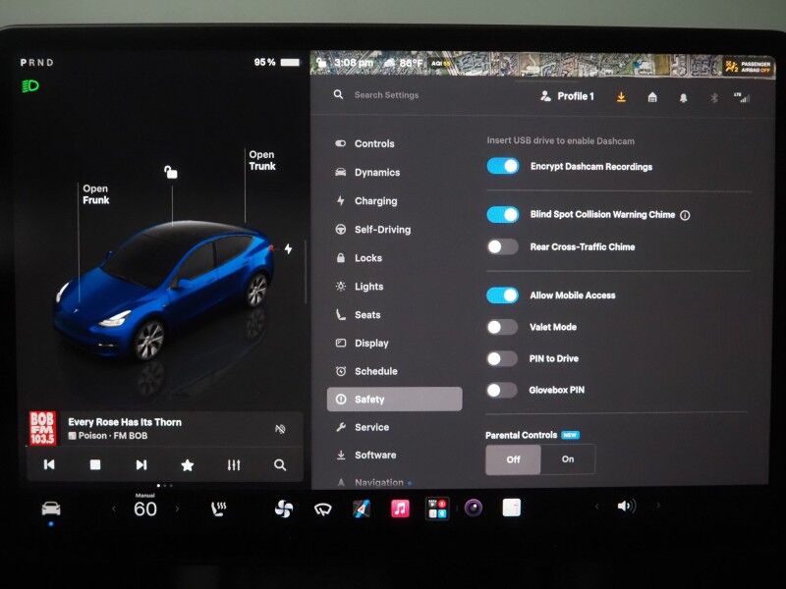Open the Profile 1 driver profile
This screenshot has height=589, width=786.
[568, 96]
